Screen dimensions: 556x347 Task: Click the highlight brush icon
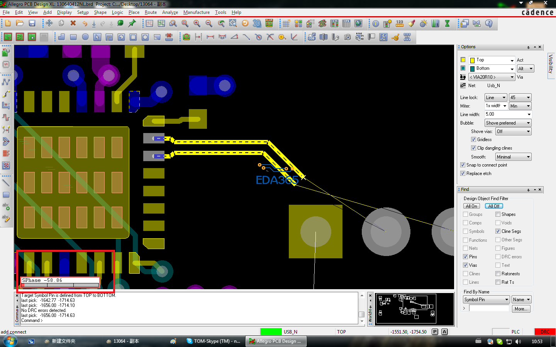click(x=412, y=24)
